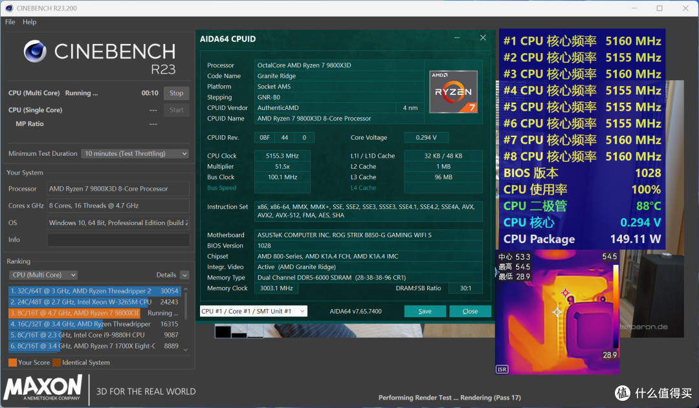Click the render progress thumbnail strip
Viewport: 699px width, 408px height.
[239, 332]
